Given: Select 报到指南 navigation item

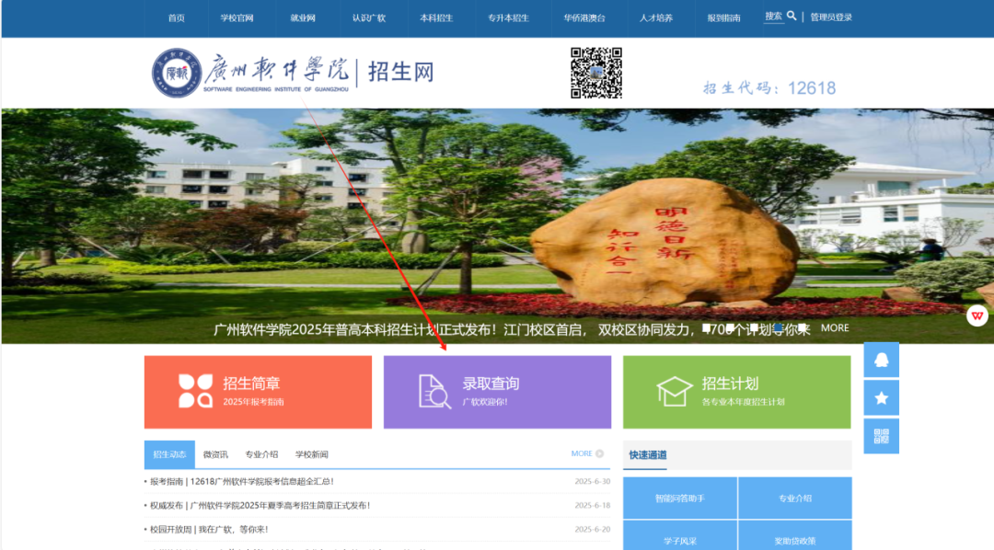Looking at the screenshot, I should 724,17.
